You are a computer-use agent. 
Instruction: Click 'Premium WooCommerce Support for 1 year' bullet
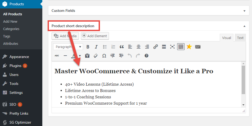point(106,103)
